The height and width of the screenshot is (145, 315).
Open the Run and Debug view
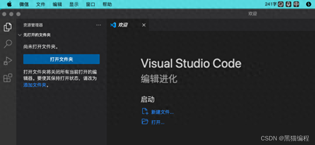click(x=8, y=61)
